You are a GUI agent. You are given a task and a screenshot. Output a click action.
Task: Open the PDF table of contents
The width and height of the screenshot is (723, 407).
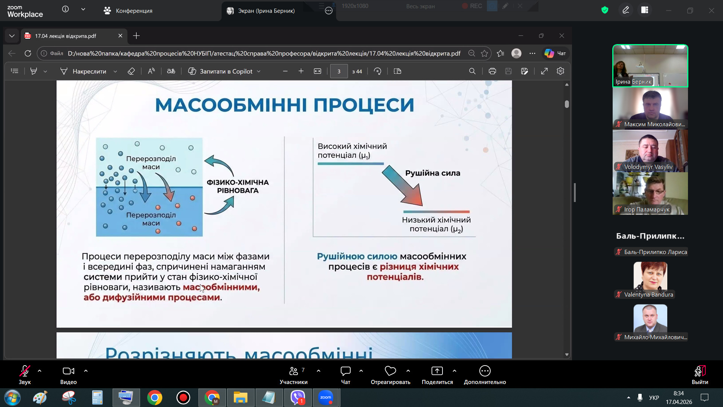[x=15, y=71]
